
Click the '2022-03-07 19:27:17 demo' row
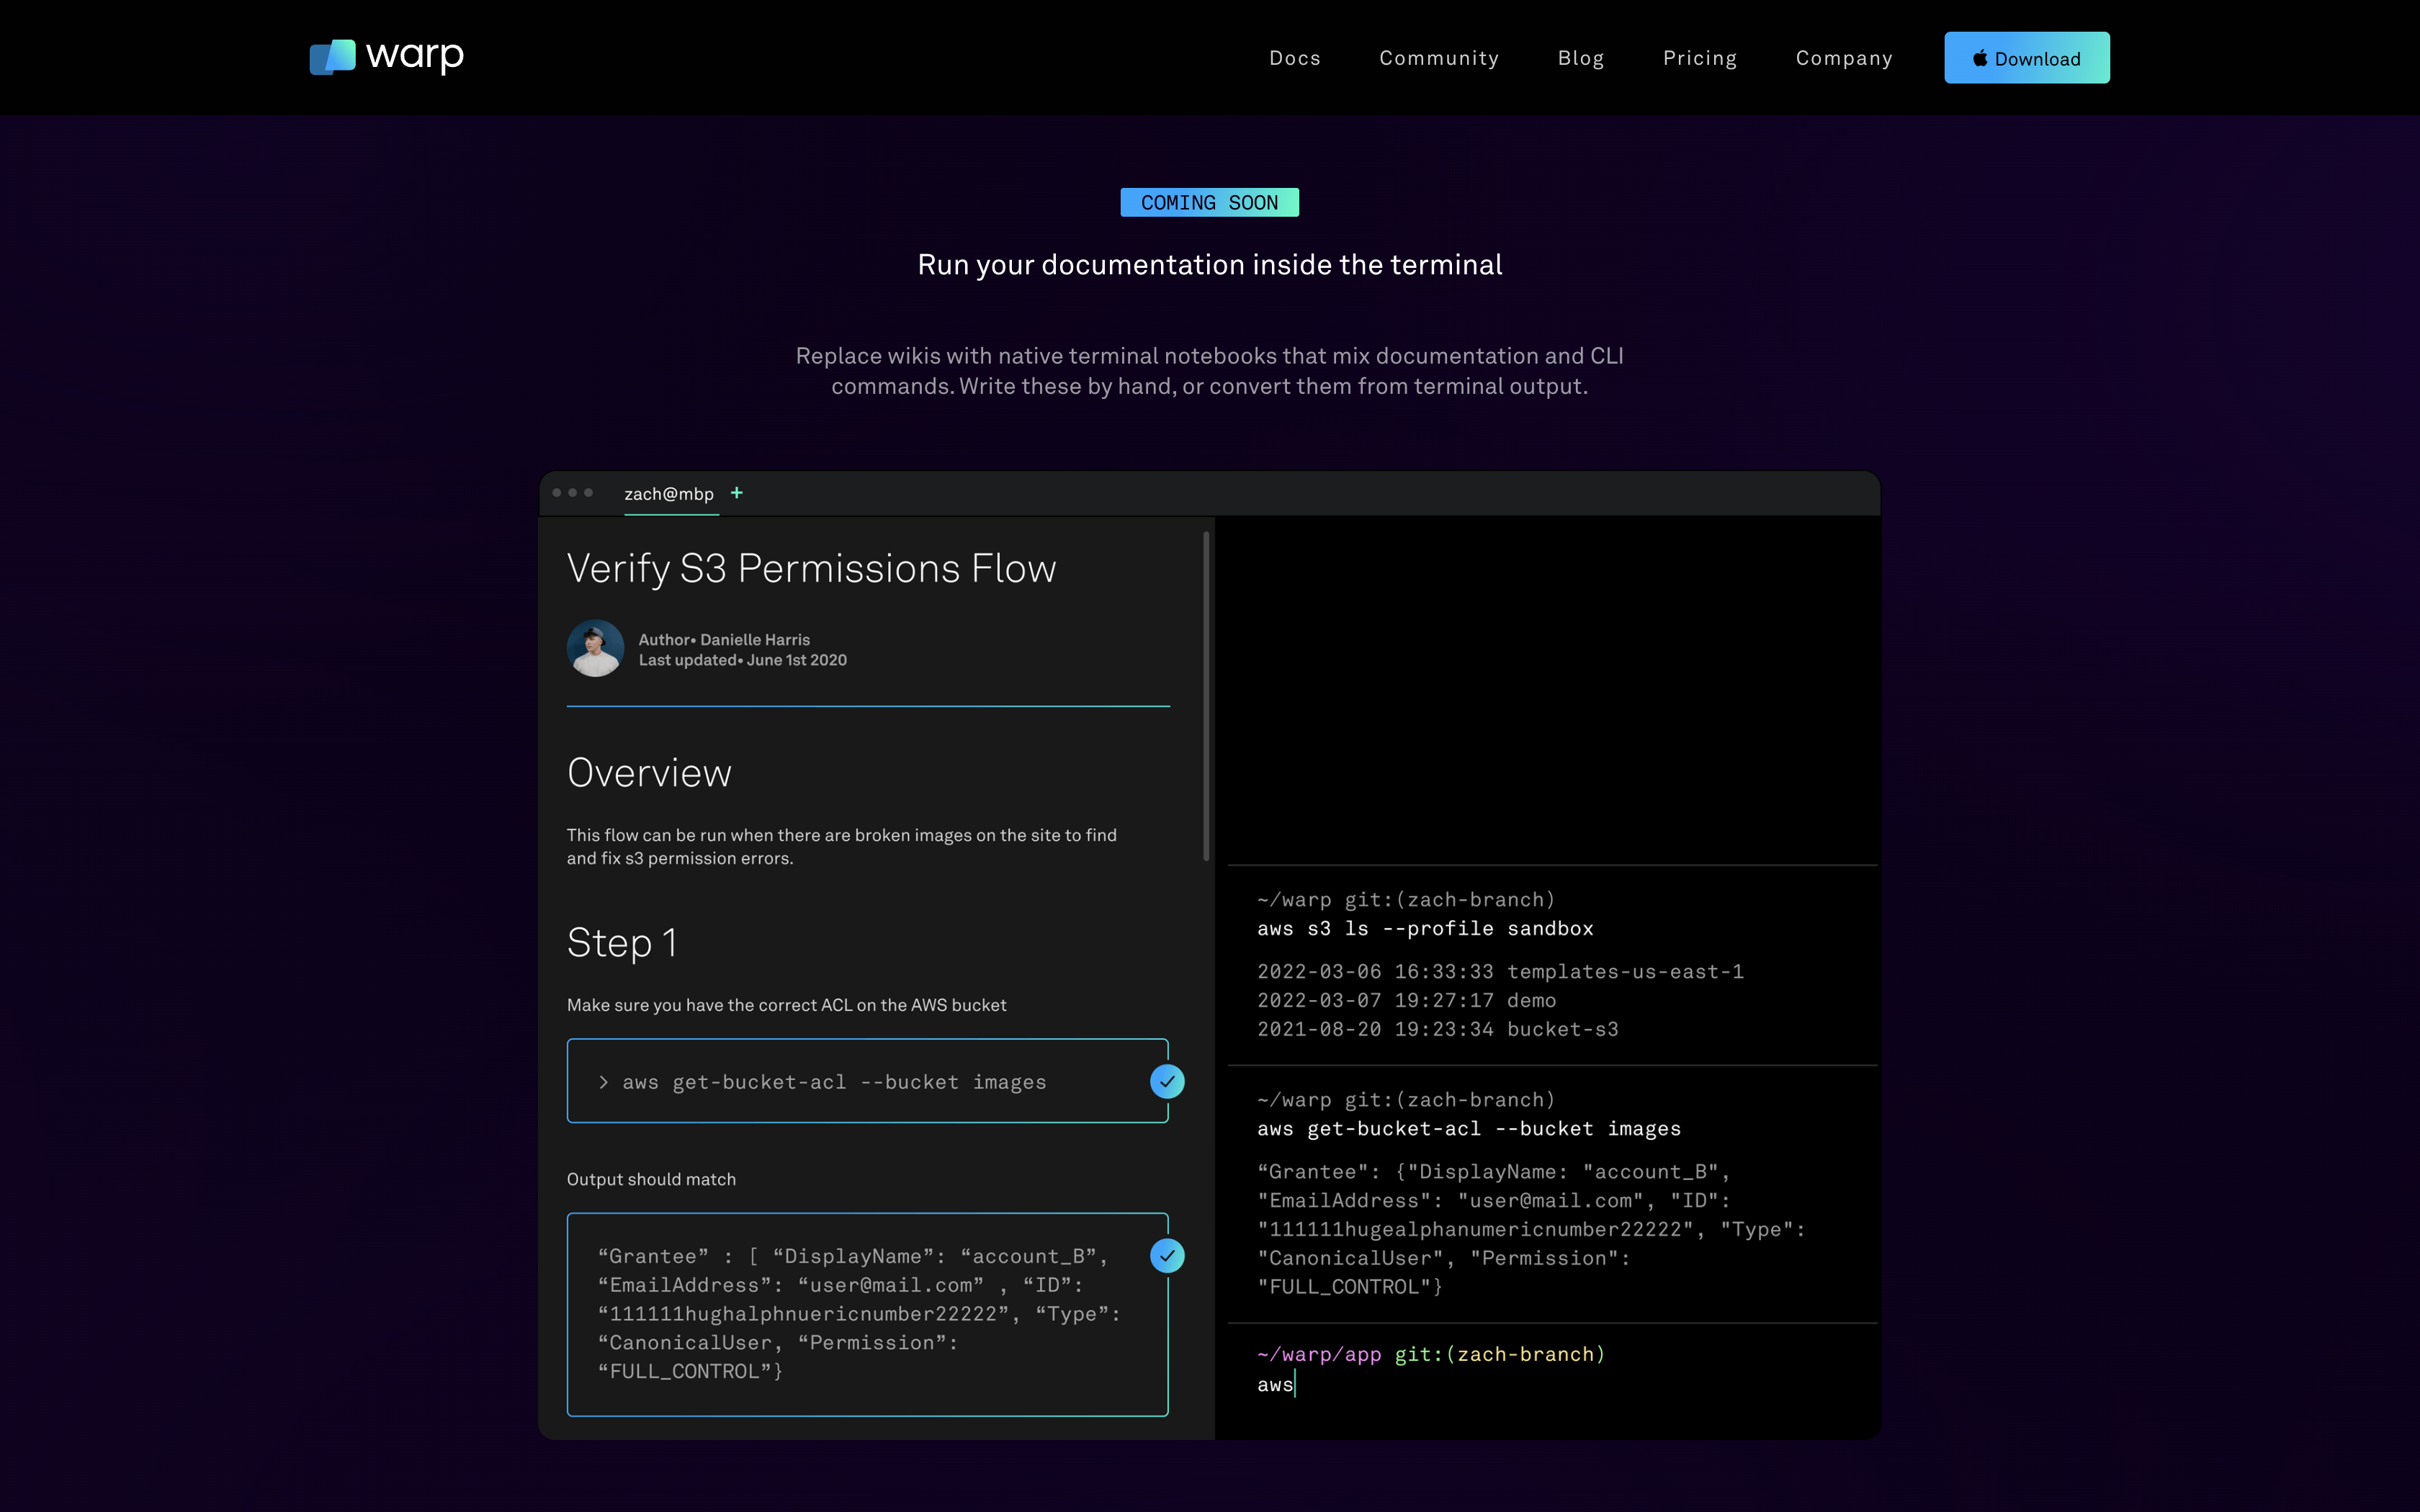click(1406, 1000)
